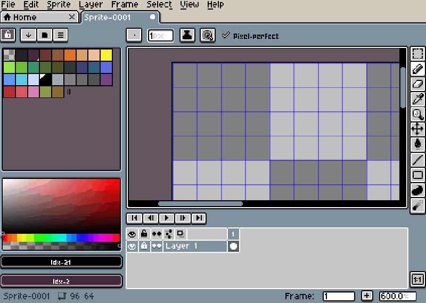
Task: Select the Contour blob tool
Action: pyautogui.click(x=417, y=190)
